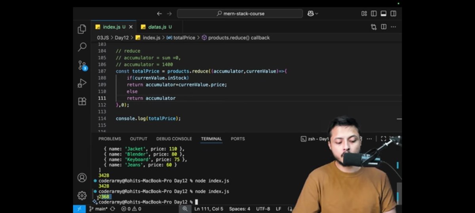Open the Copilot chat icon
The image size is (475, 213).
311,13
